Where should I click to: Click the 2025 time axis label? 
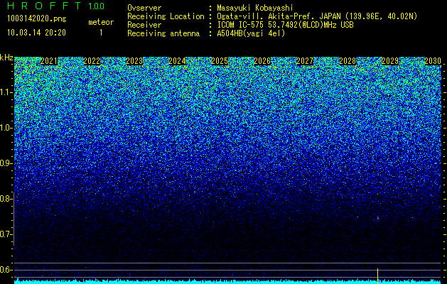pos(220,61)
